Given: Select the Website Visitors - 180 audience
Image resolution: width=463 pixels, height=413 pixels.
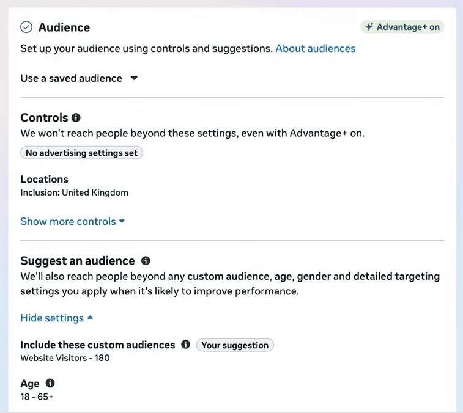Looking at the screenshot, I should pos(65,358).
